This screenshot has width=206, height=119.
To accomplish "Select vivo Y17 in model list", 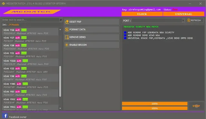I will tap(30, 39).
